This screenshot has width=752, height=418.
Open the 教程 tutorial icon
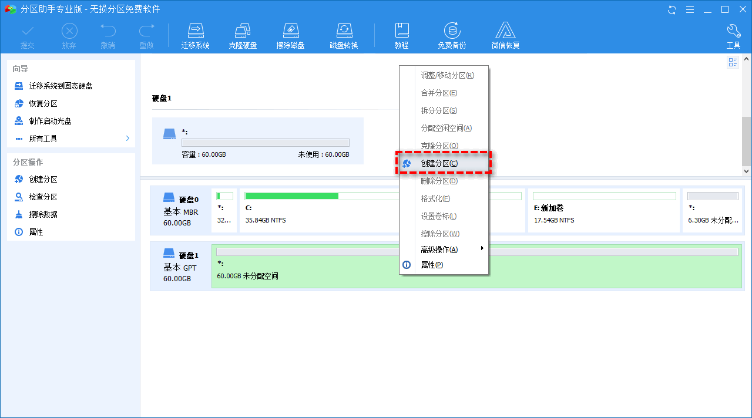pyautogui.click(x=401, y=31)
